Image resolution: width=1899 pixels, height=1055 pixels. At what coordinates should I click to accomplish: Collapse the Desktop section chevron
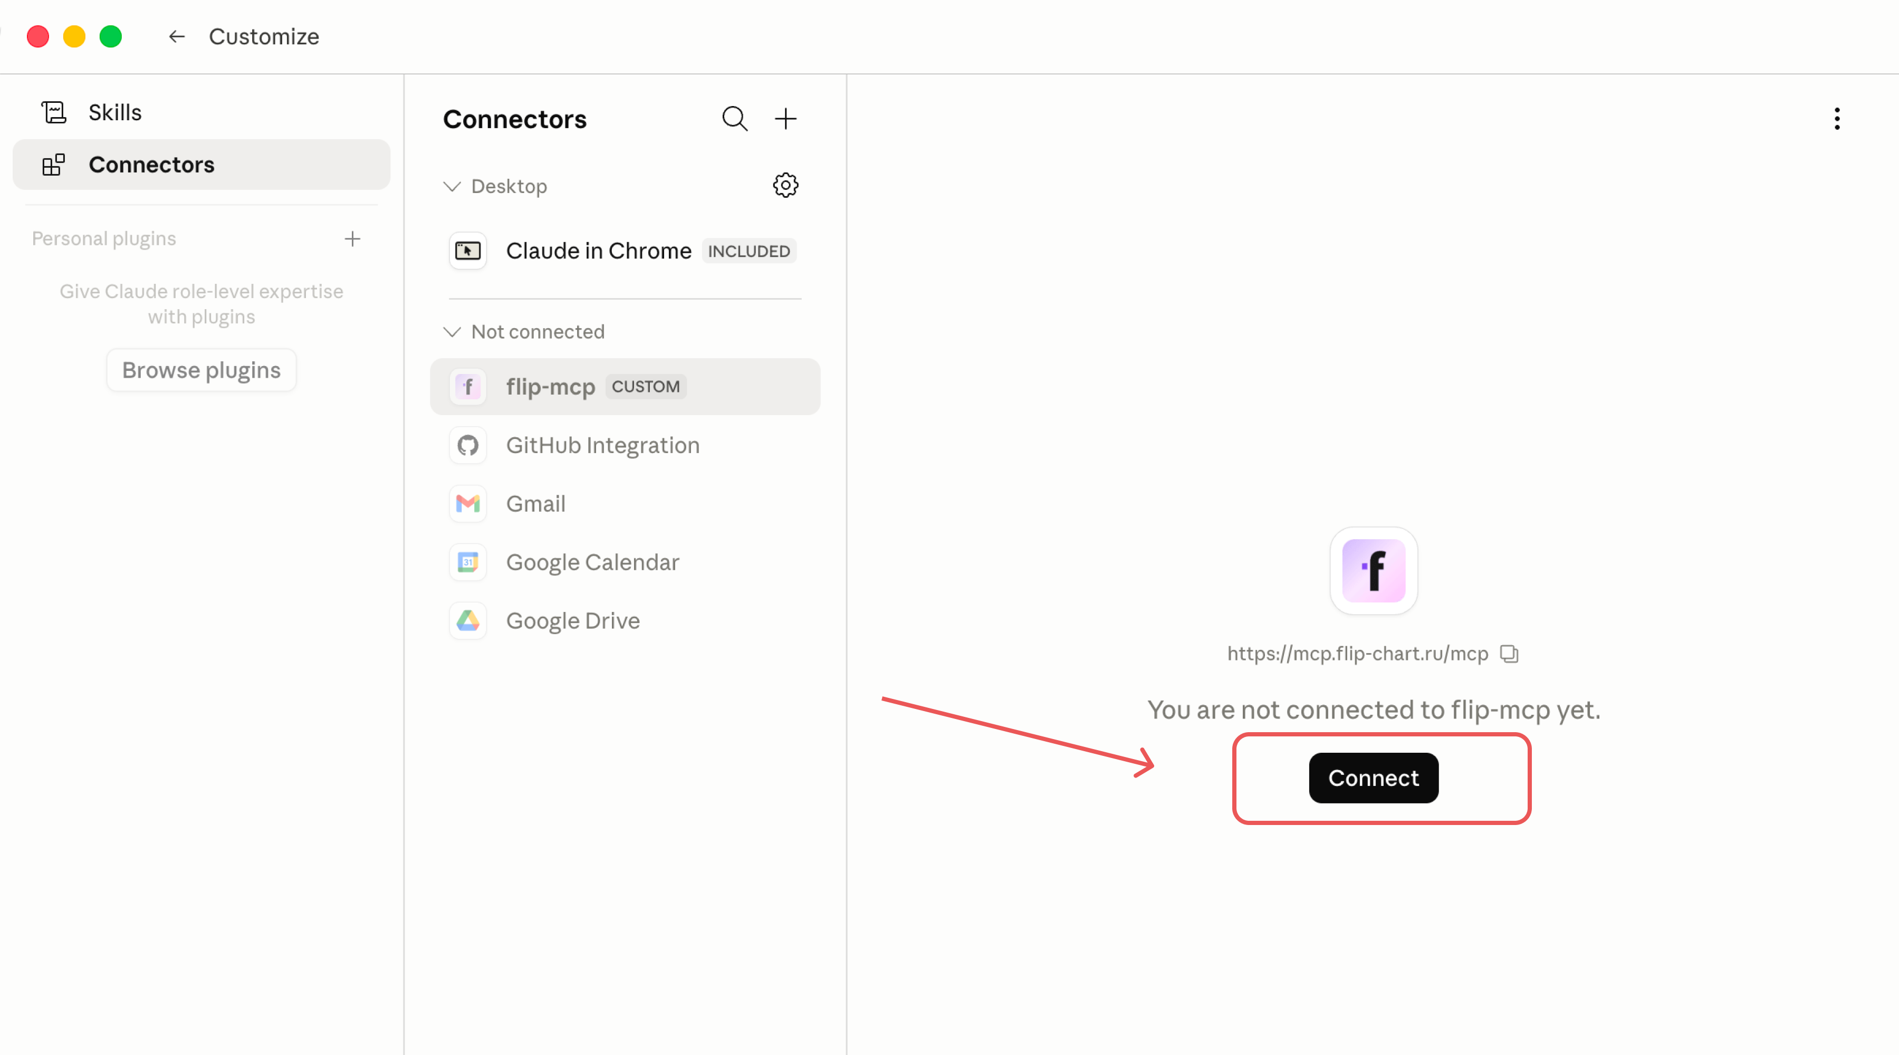tap(452, 186)
